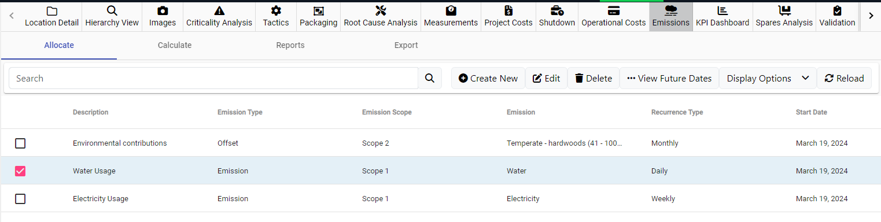
Task: Open Root Cause Analysis tools tab
Action: point(381,16)
